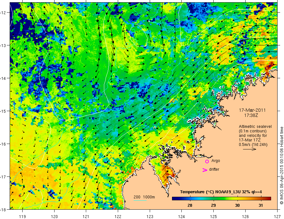
Task: Click the latitude axis label -16
Action: [x=4, y=144]
